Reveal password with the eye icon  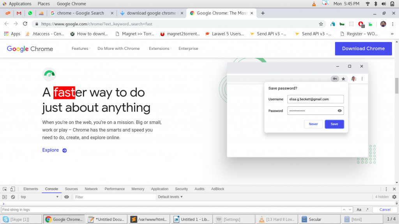(x=339, y=111)
